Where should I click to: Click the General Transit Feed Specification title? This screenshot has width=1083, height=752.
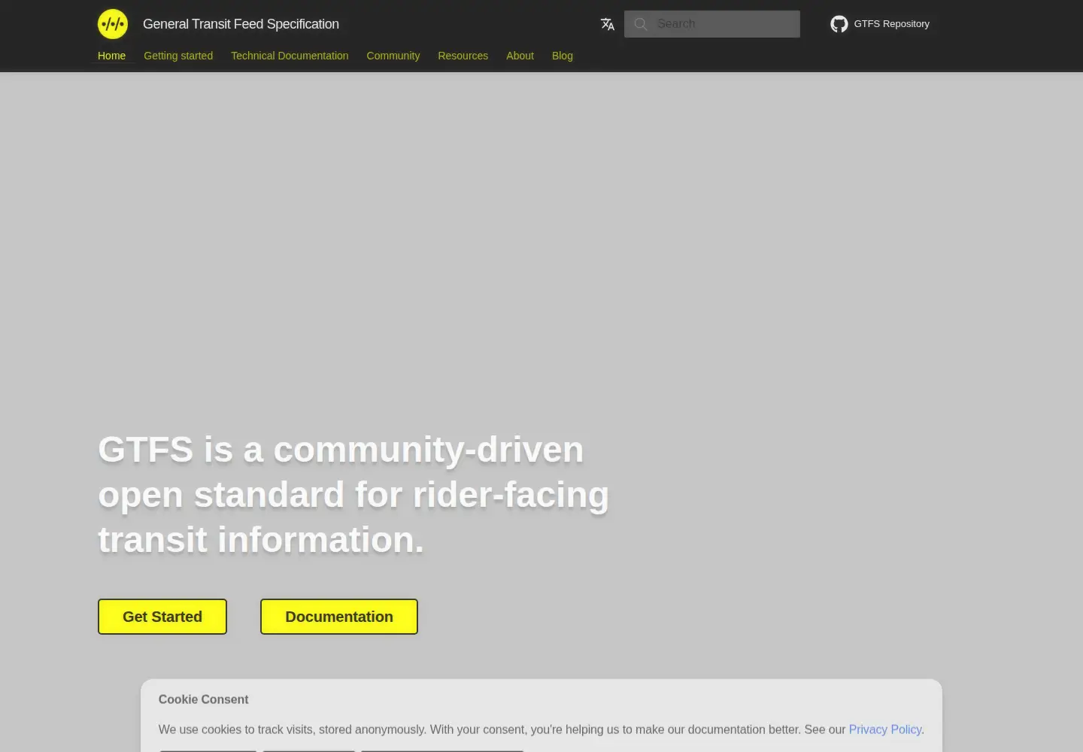tap(241, 24)
